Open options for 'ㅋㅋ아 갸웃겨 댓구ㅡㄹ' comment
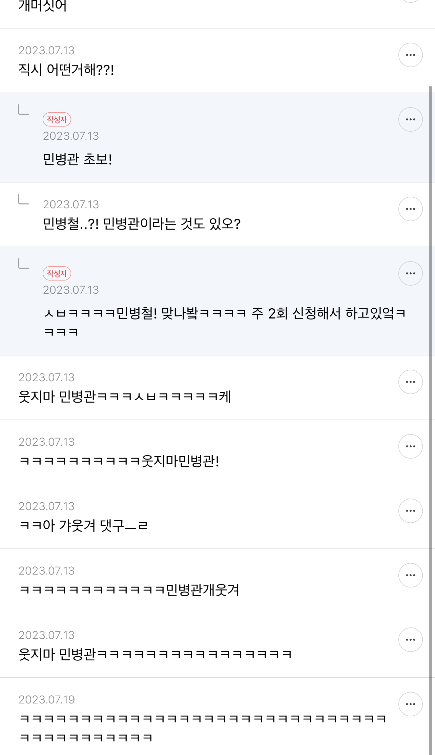The image size is (435, 755). 410,511
